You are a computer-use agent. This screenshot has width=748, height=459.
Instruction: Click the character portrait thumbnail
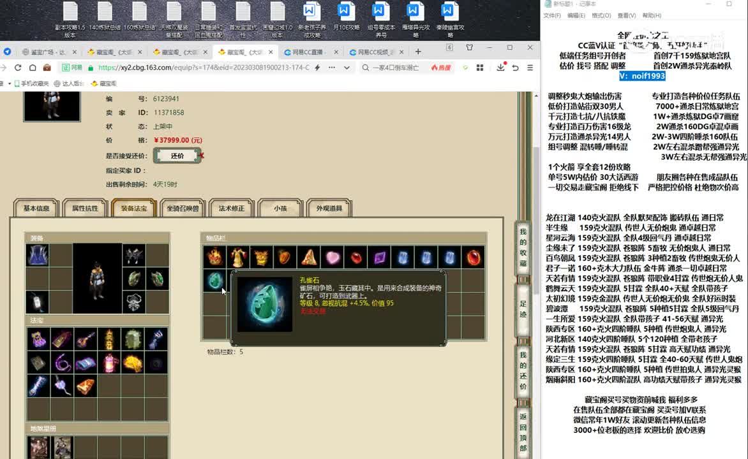[52, 106]
